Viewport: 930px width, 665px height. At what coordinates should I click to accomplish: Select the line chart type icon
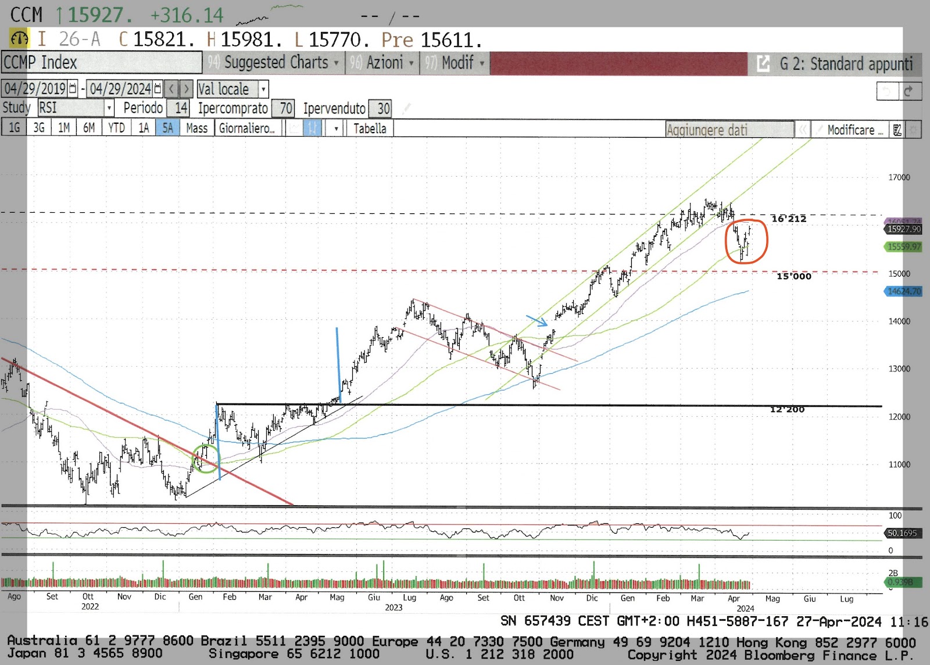click(x=295, y=128)
